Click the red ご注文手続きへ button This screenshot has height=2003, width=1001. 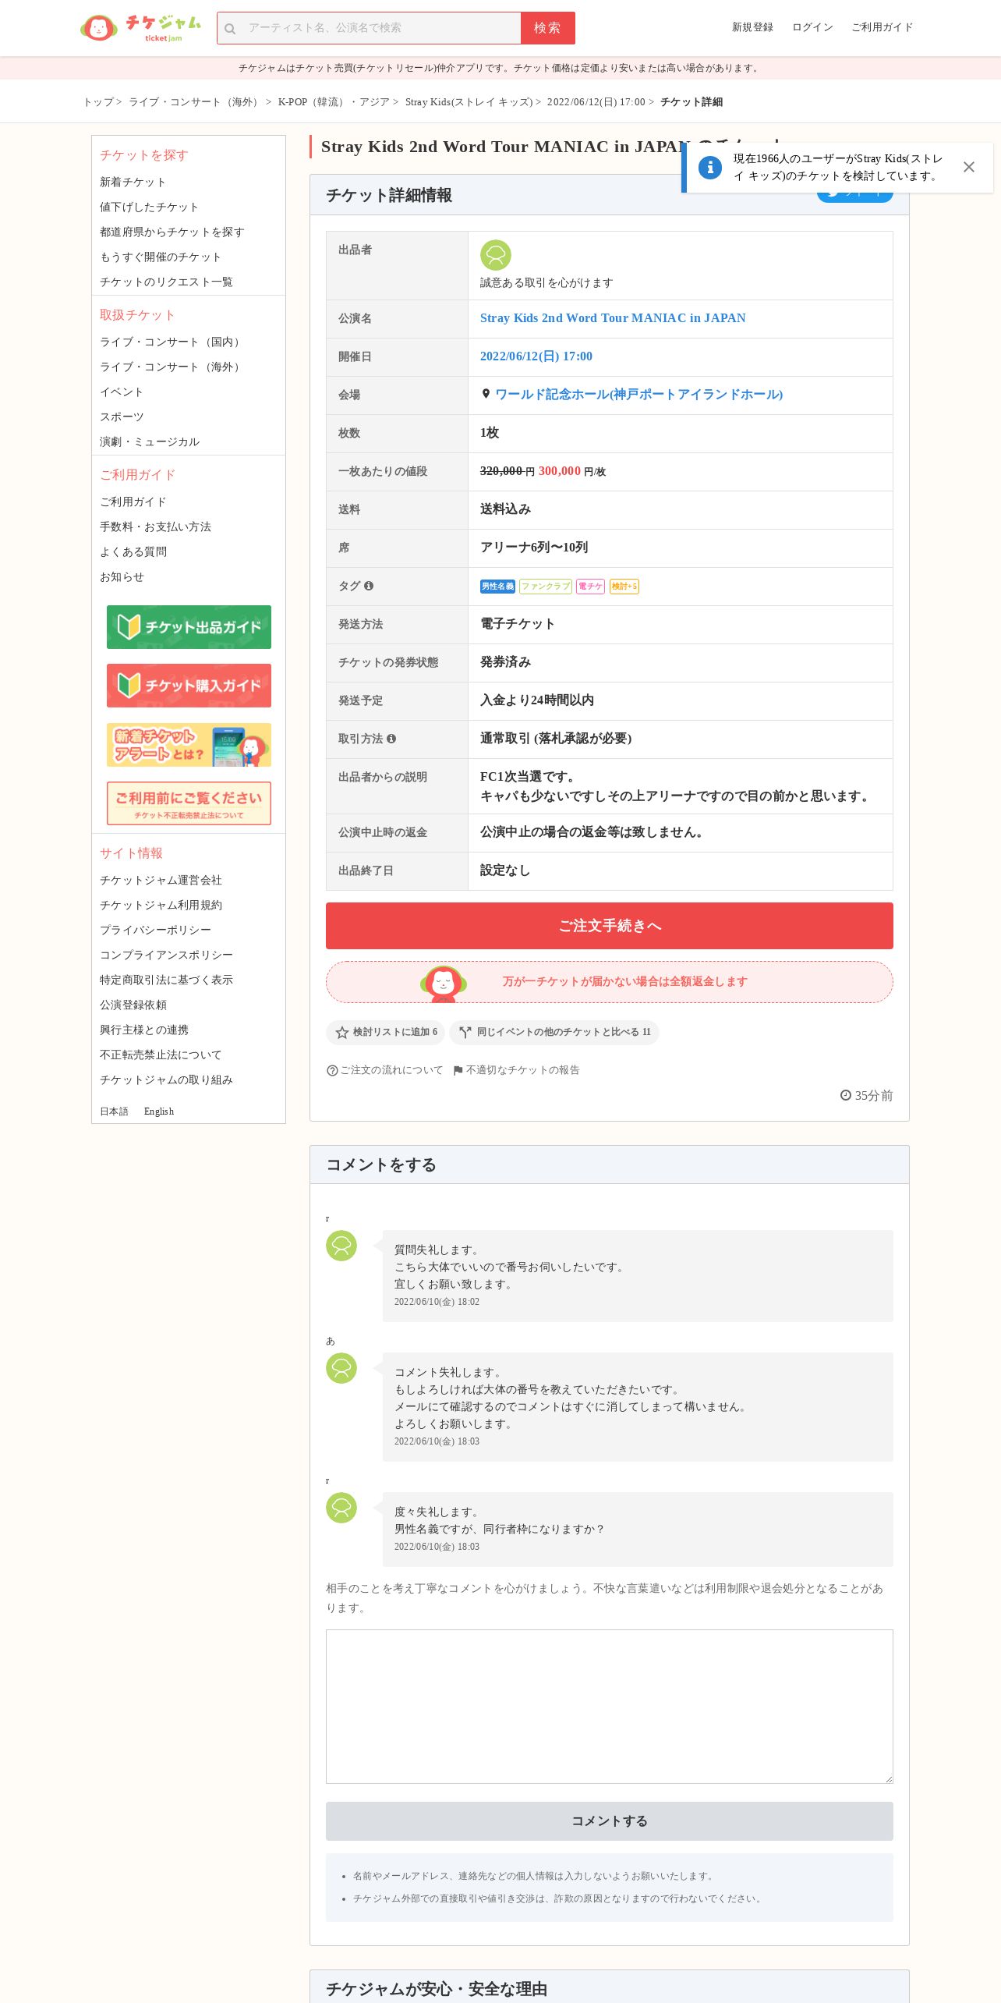(x=610, y=926)
